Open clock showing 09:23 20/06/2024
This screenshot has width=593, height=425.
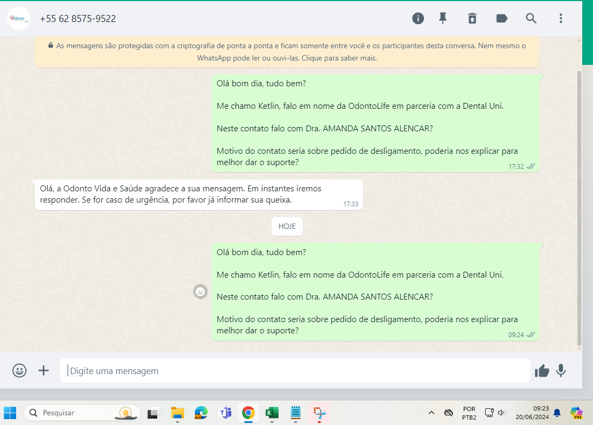532,413
